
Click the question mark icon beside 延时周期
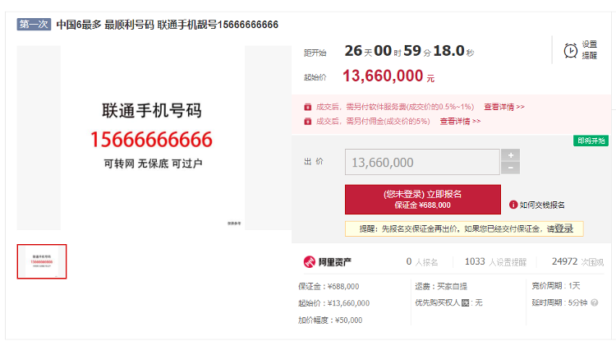click(x=595, y=302)
